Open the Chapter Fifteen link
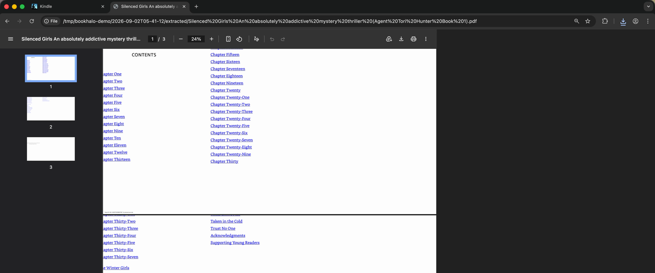Viewport: 655px width, 273px height. pyautogui.click(x=225, y=54)
